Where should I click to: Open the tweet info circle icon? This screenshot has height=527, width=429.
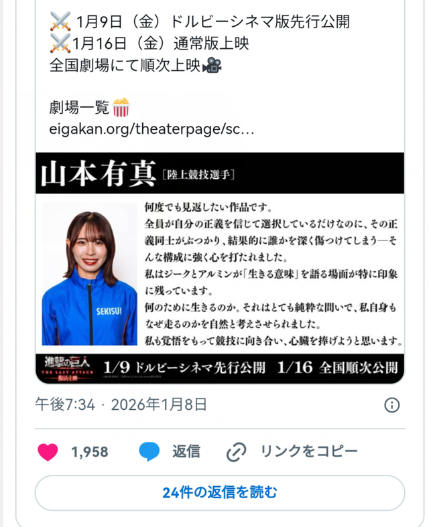click(391, 405)
